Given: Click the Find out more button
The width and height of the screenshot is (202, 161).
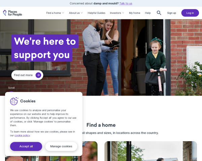Looking at the screenshot, I should pos(27,75).
